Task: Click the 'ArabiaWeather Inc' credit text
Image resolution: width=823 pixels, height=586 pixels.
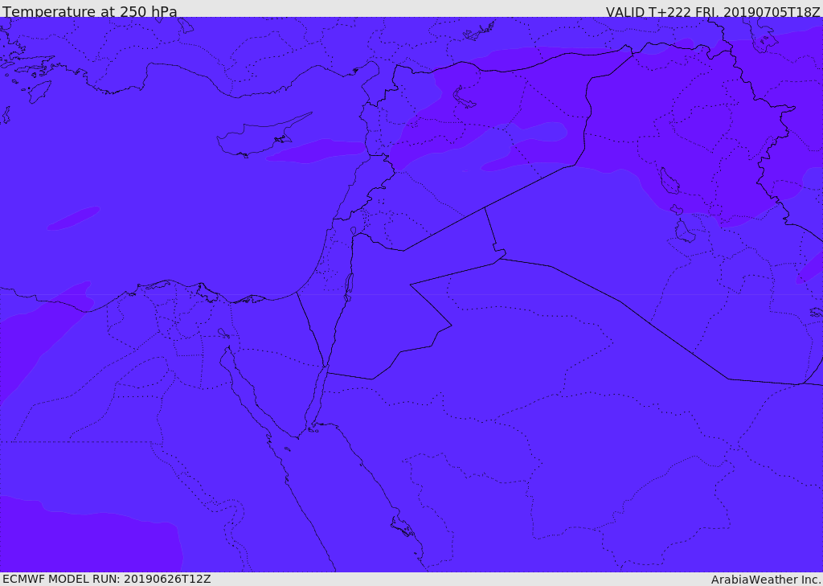Action: coord(766,580)
